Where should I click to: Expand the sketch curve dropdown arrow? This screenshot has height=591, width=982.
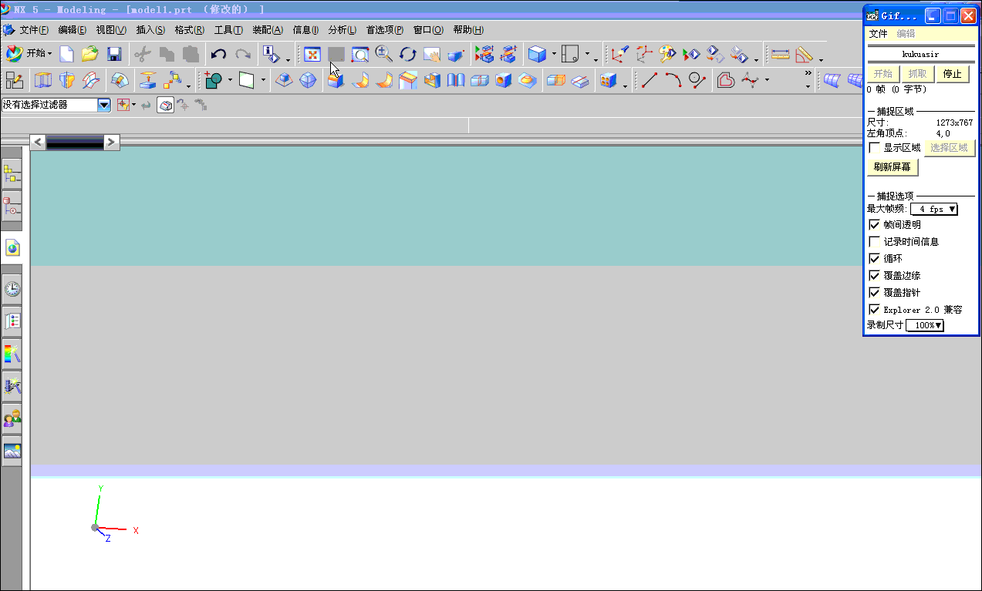pyautogui.click(x=767, y=80)
